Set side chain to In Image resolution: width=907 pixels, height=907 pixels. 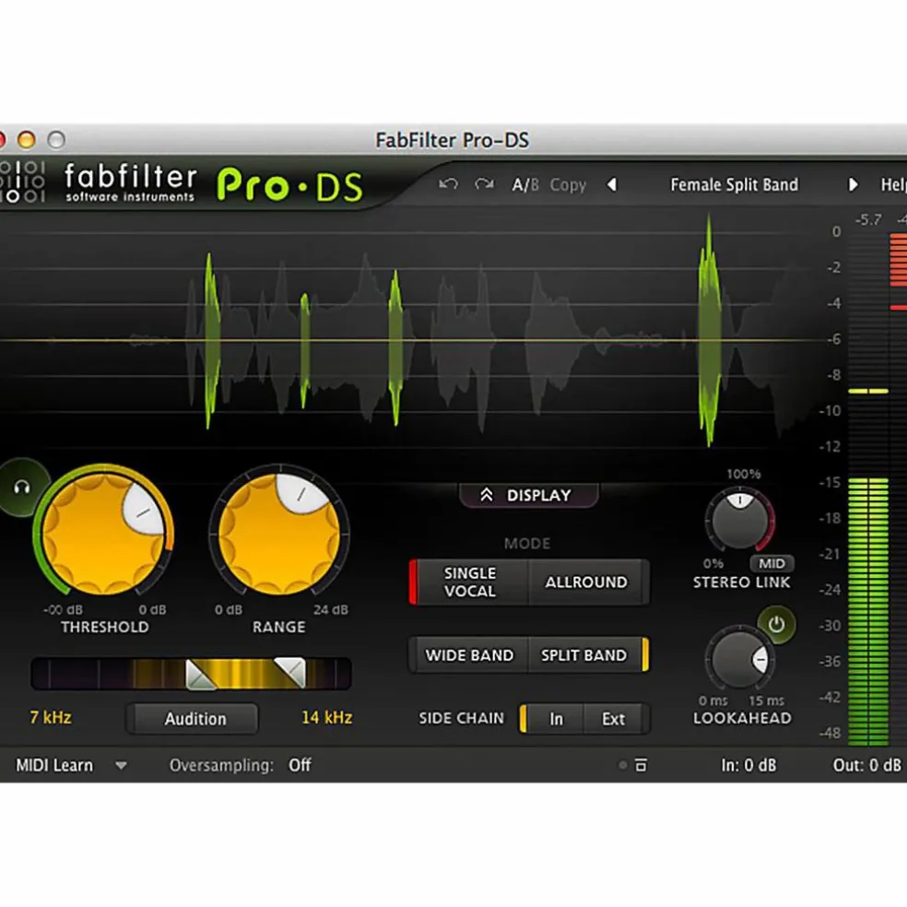click(553, 719)
